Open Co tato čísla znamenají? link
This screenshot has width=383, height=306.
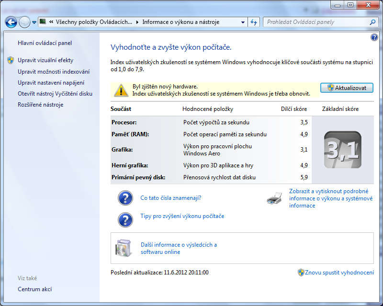pos(171,198)
